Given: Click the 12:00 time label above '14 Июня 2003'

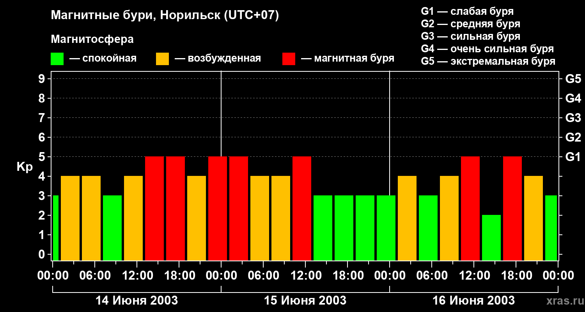Looking at the screenshot, I should pos(137,276).
